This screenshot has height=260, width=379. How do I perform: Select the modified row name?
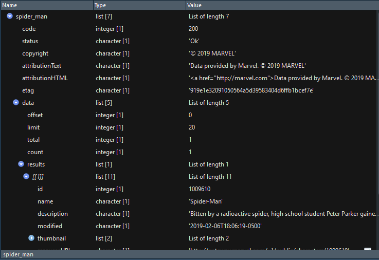[50, 226]
